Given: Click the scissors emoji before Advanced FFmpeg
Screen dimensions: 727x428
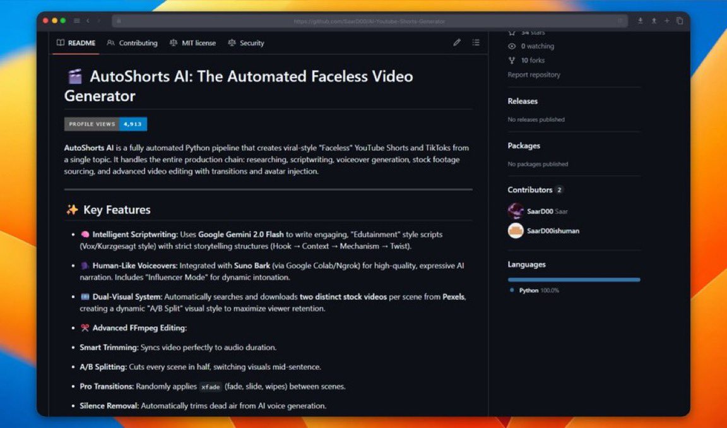Looking at the screenshot, I should click(85, 328).
